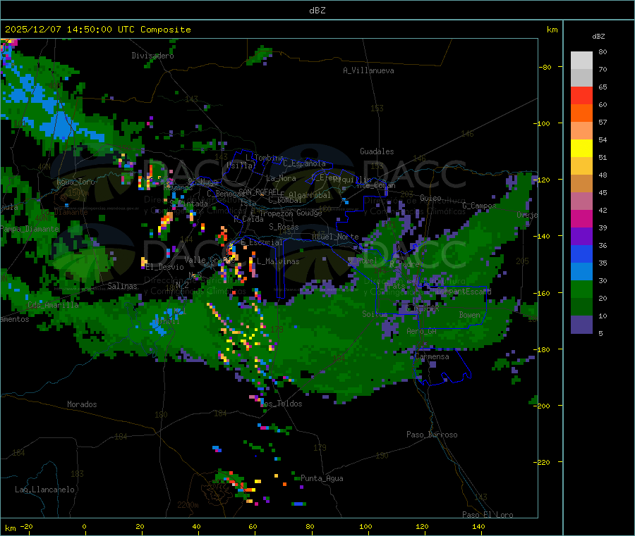Click the Carmensa location label
The width and height of the screenshot is (635, 536).
click(x=432, y=356)
